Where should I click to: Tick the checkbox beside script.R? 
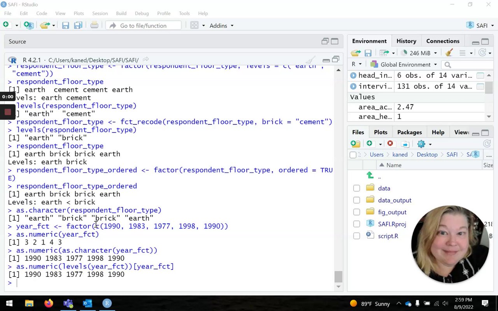tap(356, 236)
